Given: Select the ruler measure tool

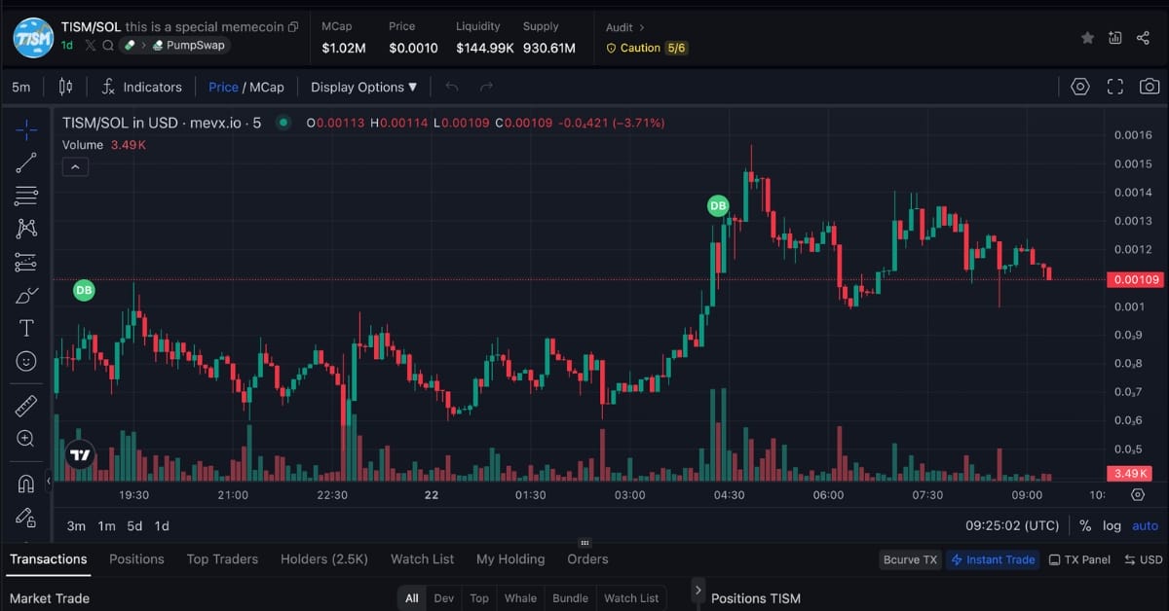Looking at the screenshot, I should tap(26, 406).
